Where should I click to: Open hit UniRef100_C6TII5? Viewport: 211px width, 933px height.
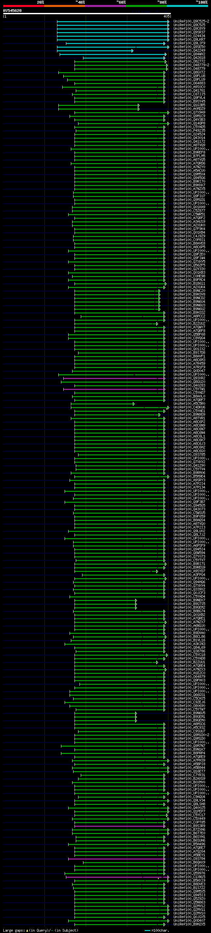point(189,94)
